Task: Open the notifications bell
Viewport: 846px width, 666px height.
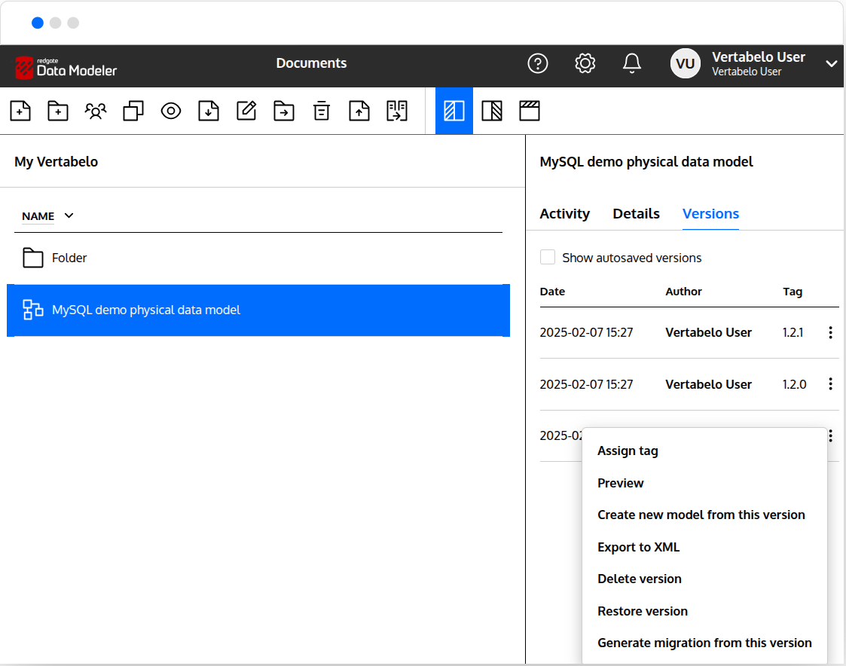Action: click(x=632, y=63)
